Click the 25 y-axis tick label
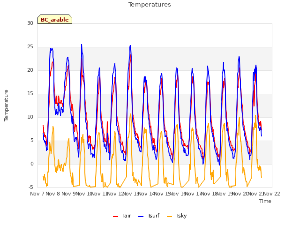The height and width of the screenshot is (225, 300). (x=30, y=47)
